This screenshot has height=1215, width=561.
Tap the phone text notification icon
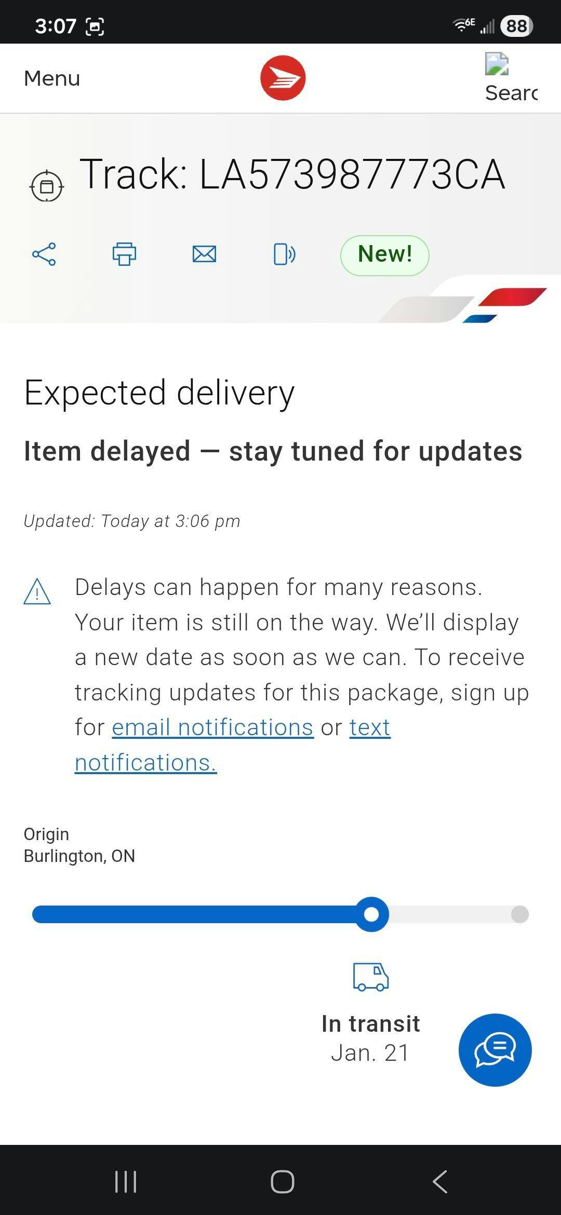tap(284, 254)
